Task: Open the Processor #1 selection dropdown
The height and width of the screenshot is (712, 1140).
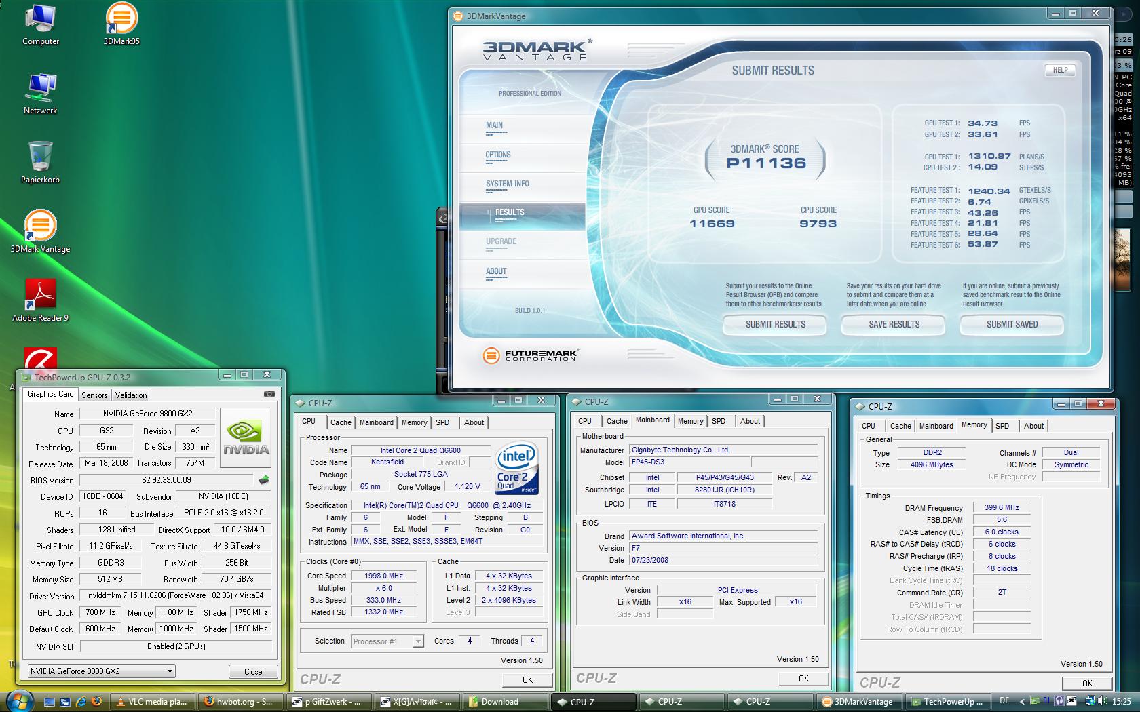Action: 387,641
